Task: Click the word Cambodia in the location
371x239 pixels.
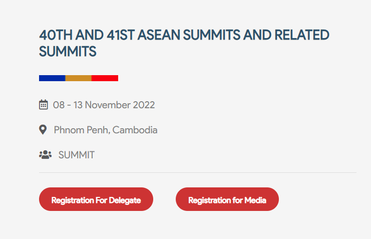Action: [135, 130]
